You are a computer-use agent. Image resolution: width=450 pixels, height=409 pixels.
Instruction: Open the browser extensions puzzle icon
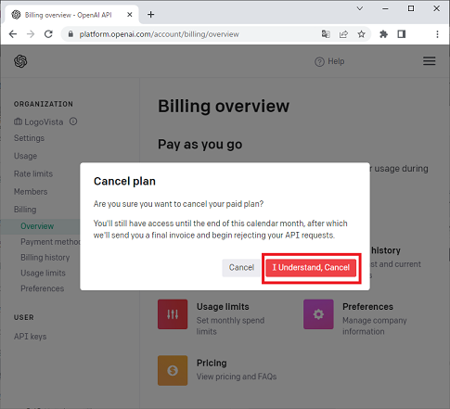click(383, 34)
